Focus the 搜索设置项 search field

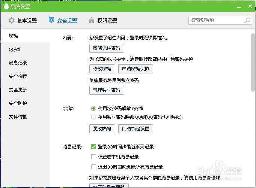(x=220, y=20)
